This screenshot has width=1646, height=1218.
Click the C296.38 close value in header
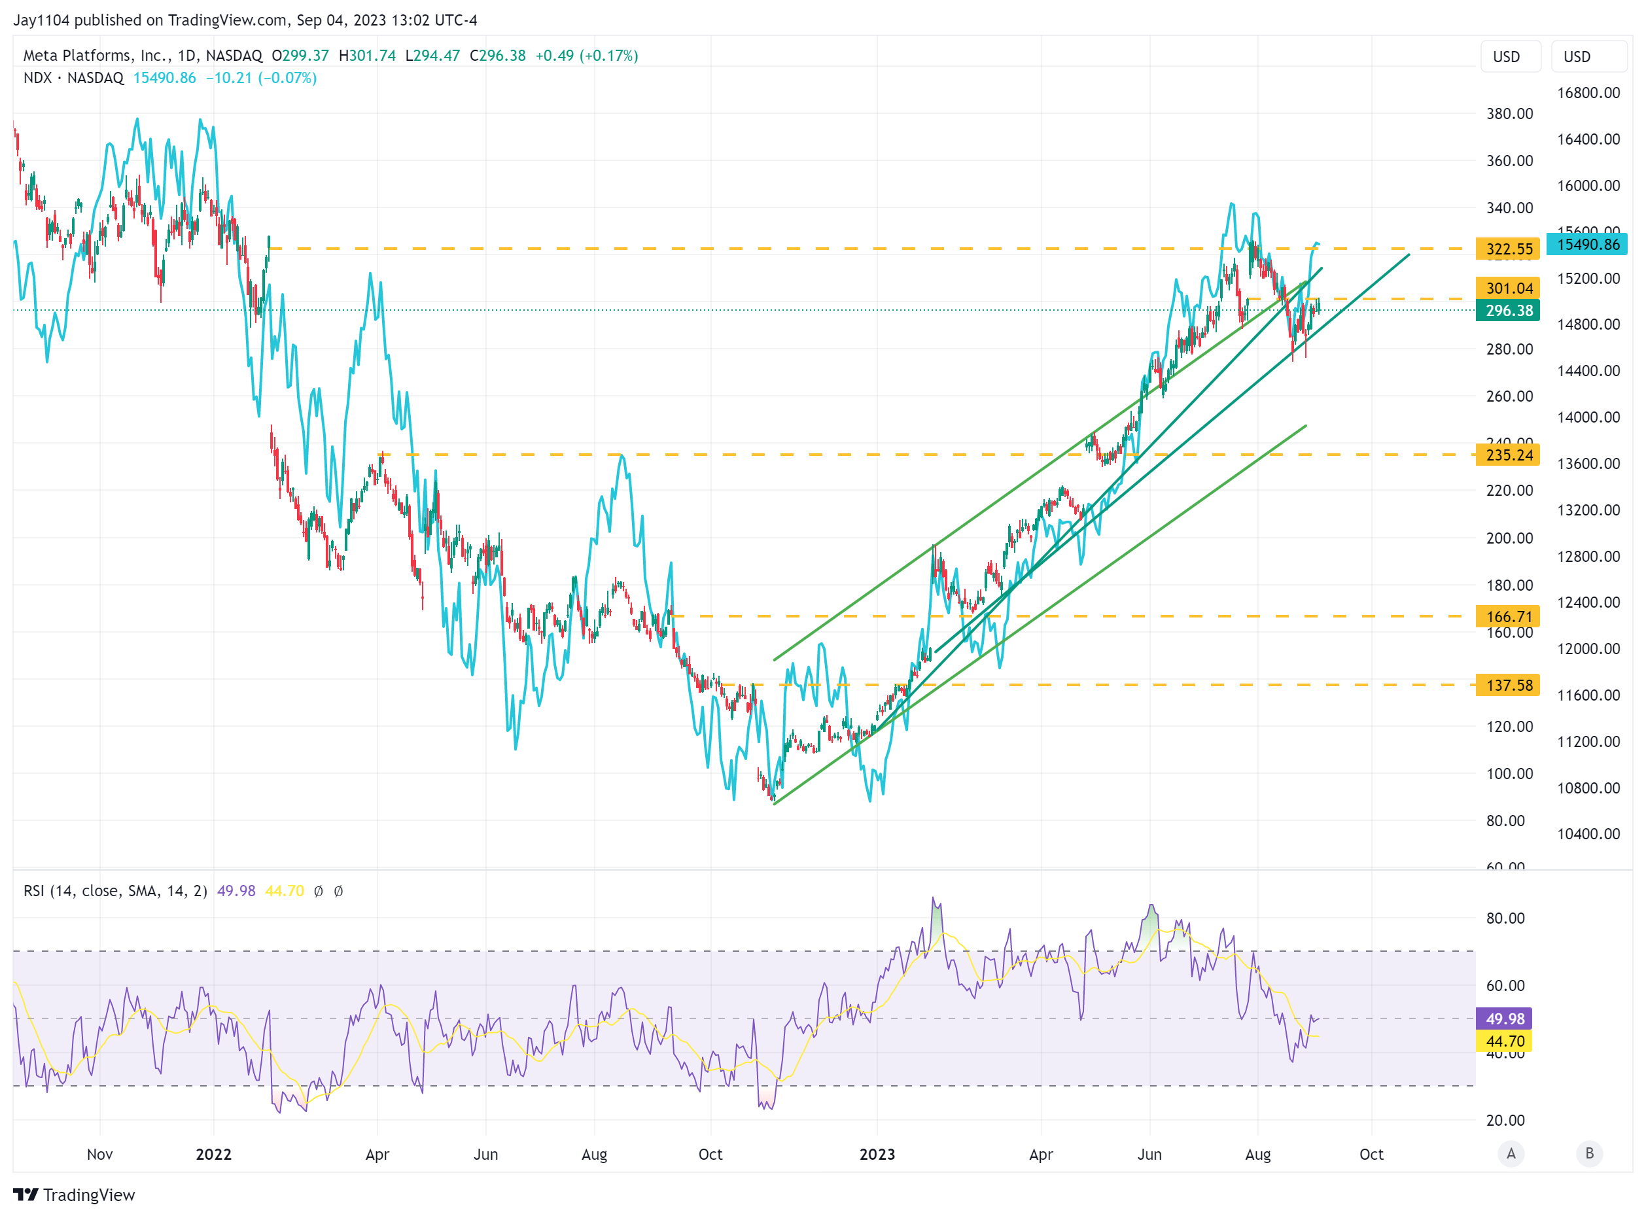(498, 56)
